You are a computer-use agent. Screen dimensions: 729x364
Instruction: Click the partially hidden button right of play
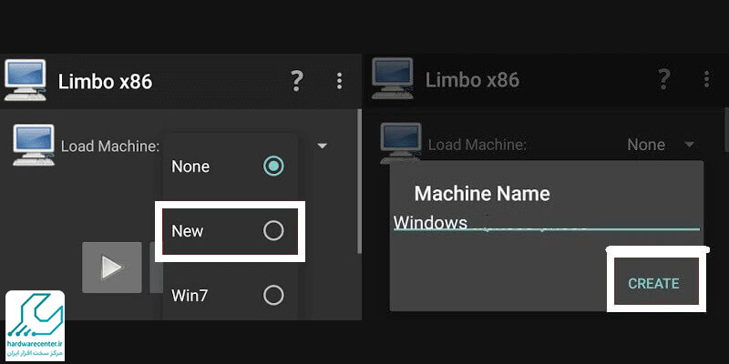click(155, 268)
